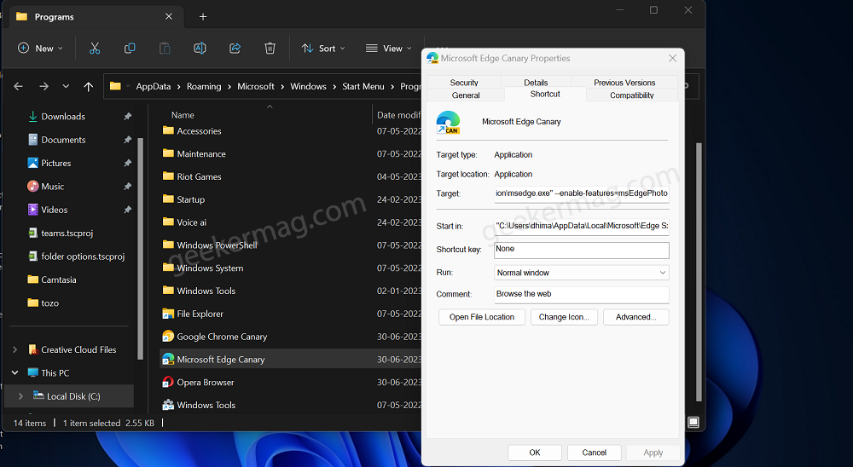The width and height of the screenshot is (853, 467).
Task: Open the Sort dropdown
Action: [323, 49]
